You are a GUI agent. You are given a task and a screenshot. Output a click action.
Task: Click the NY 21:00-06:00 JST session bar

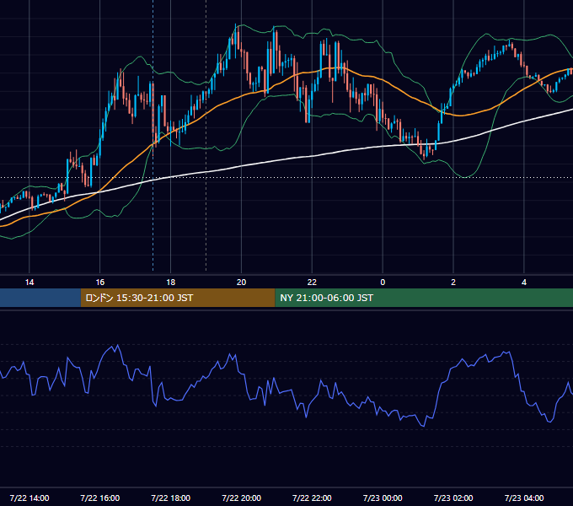(424, 298)
